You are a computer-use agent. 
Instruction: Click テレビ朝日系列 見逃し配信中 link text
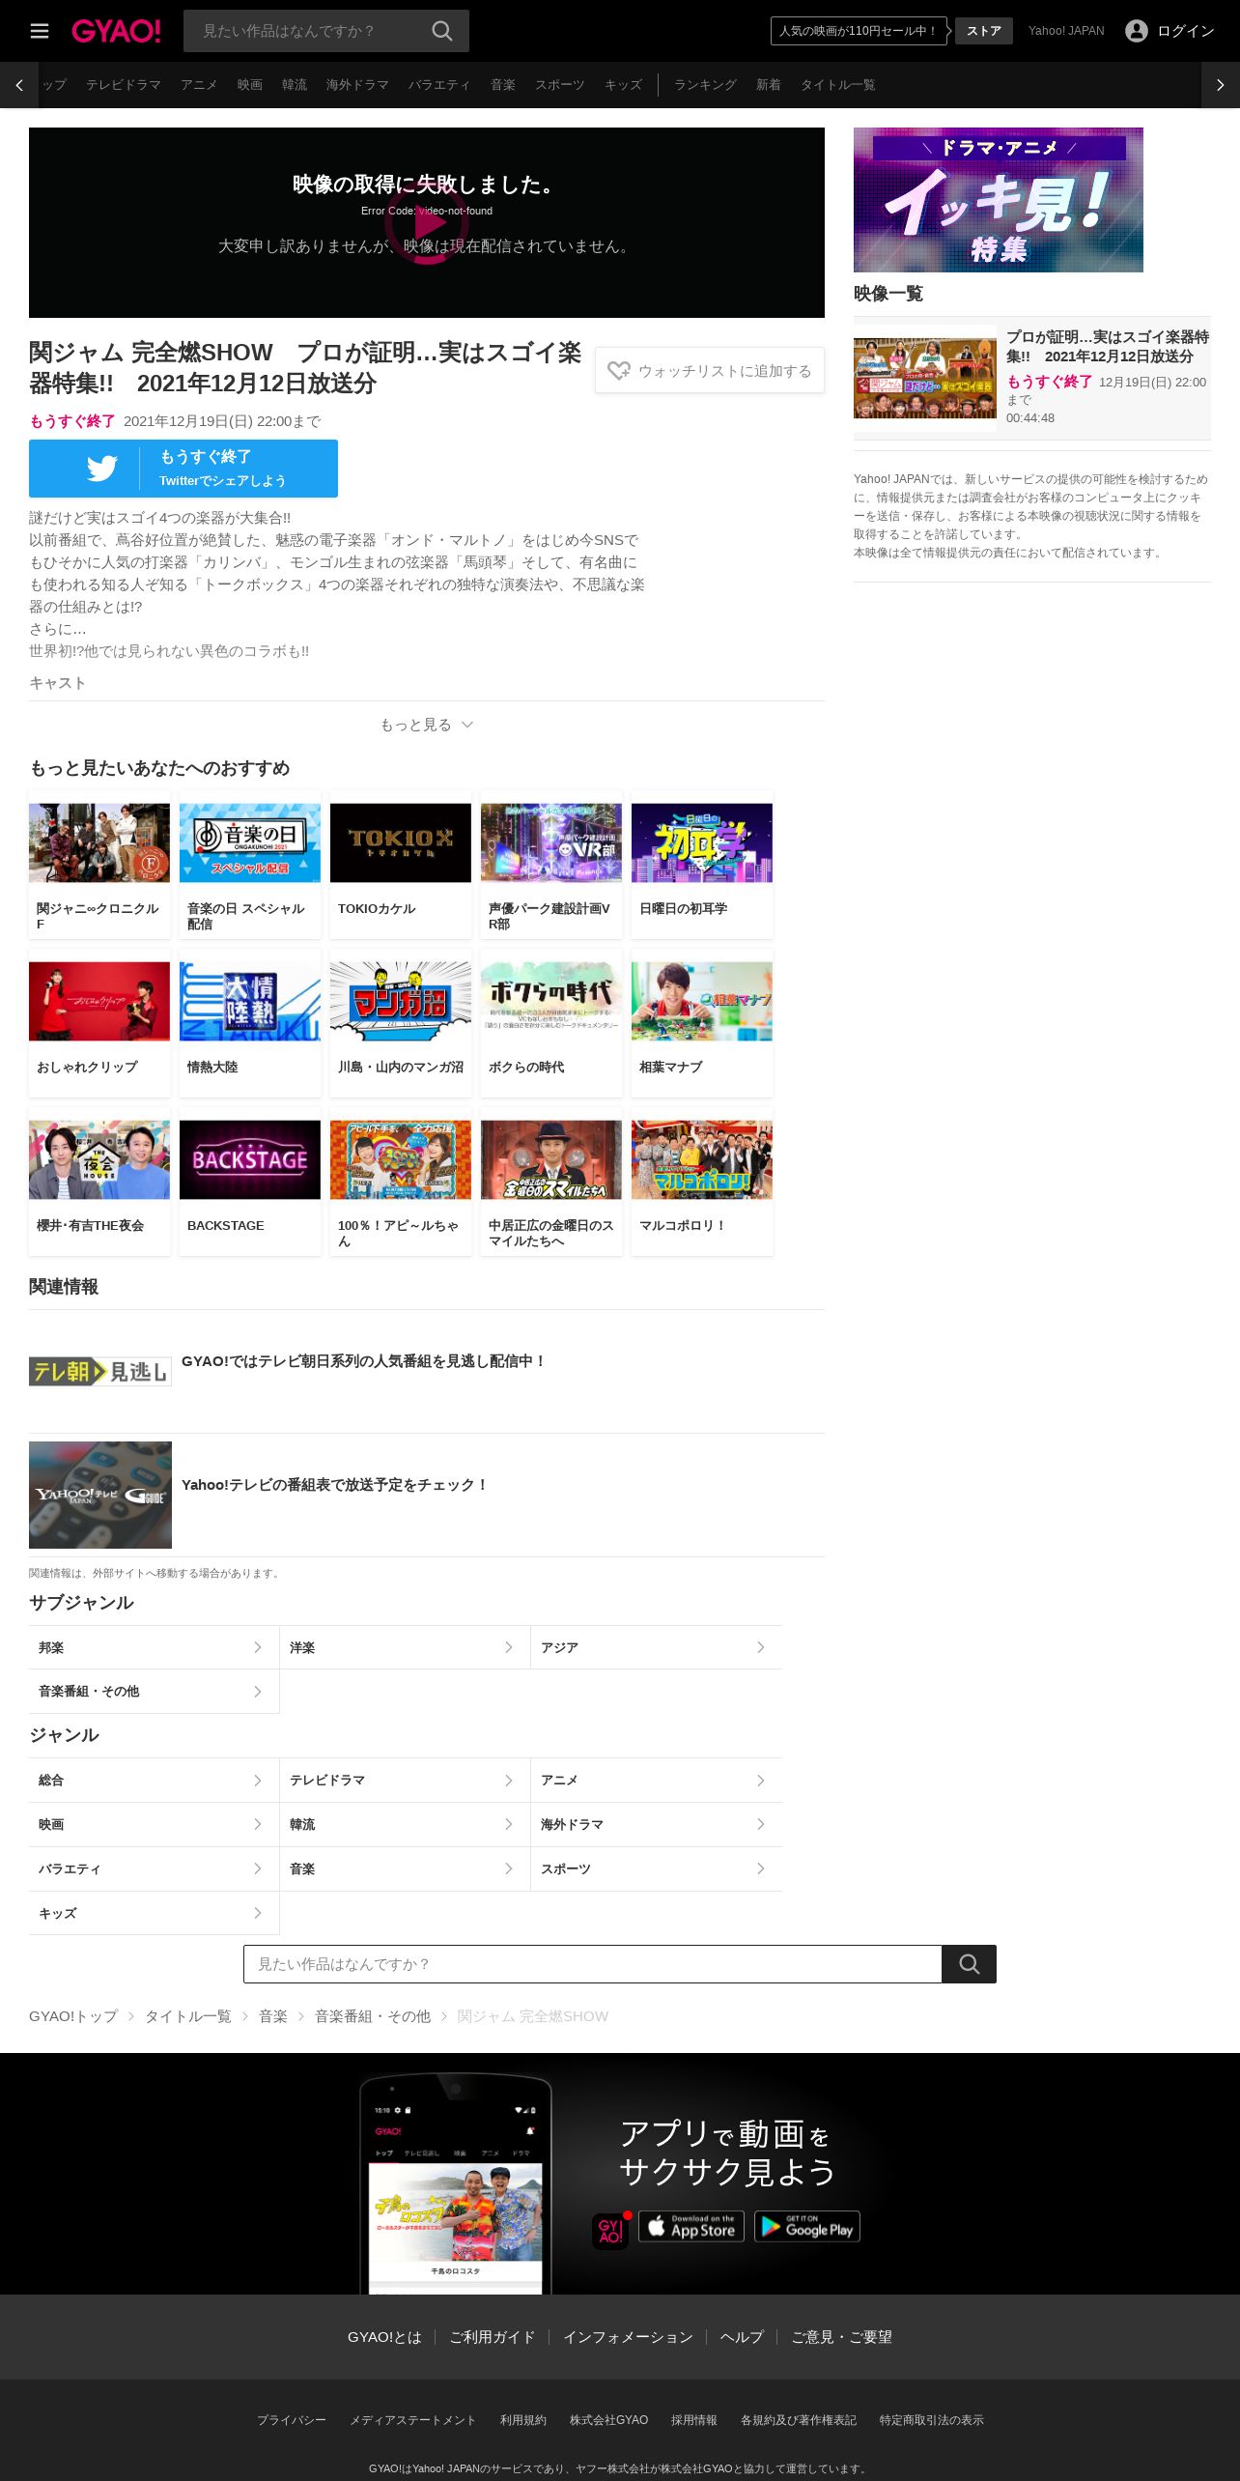(364, 1361)
